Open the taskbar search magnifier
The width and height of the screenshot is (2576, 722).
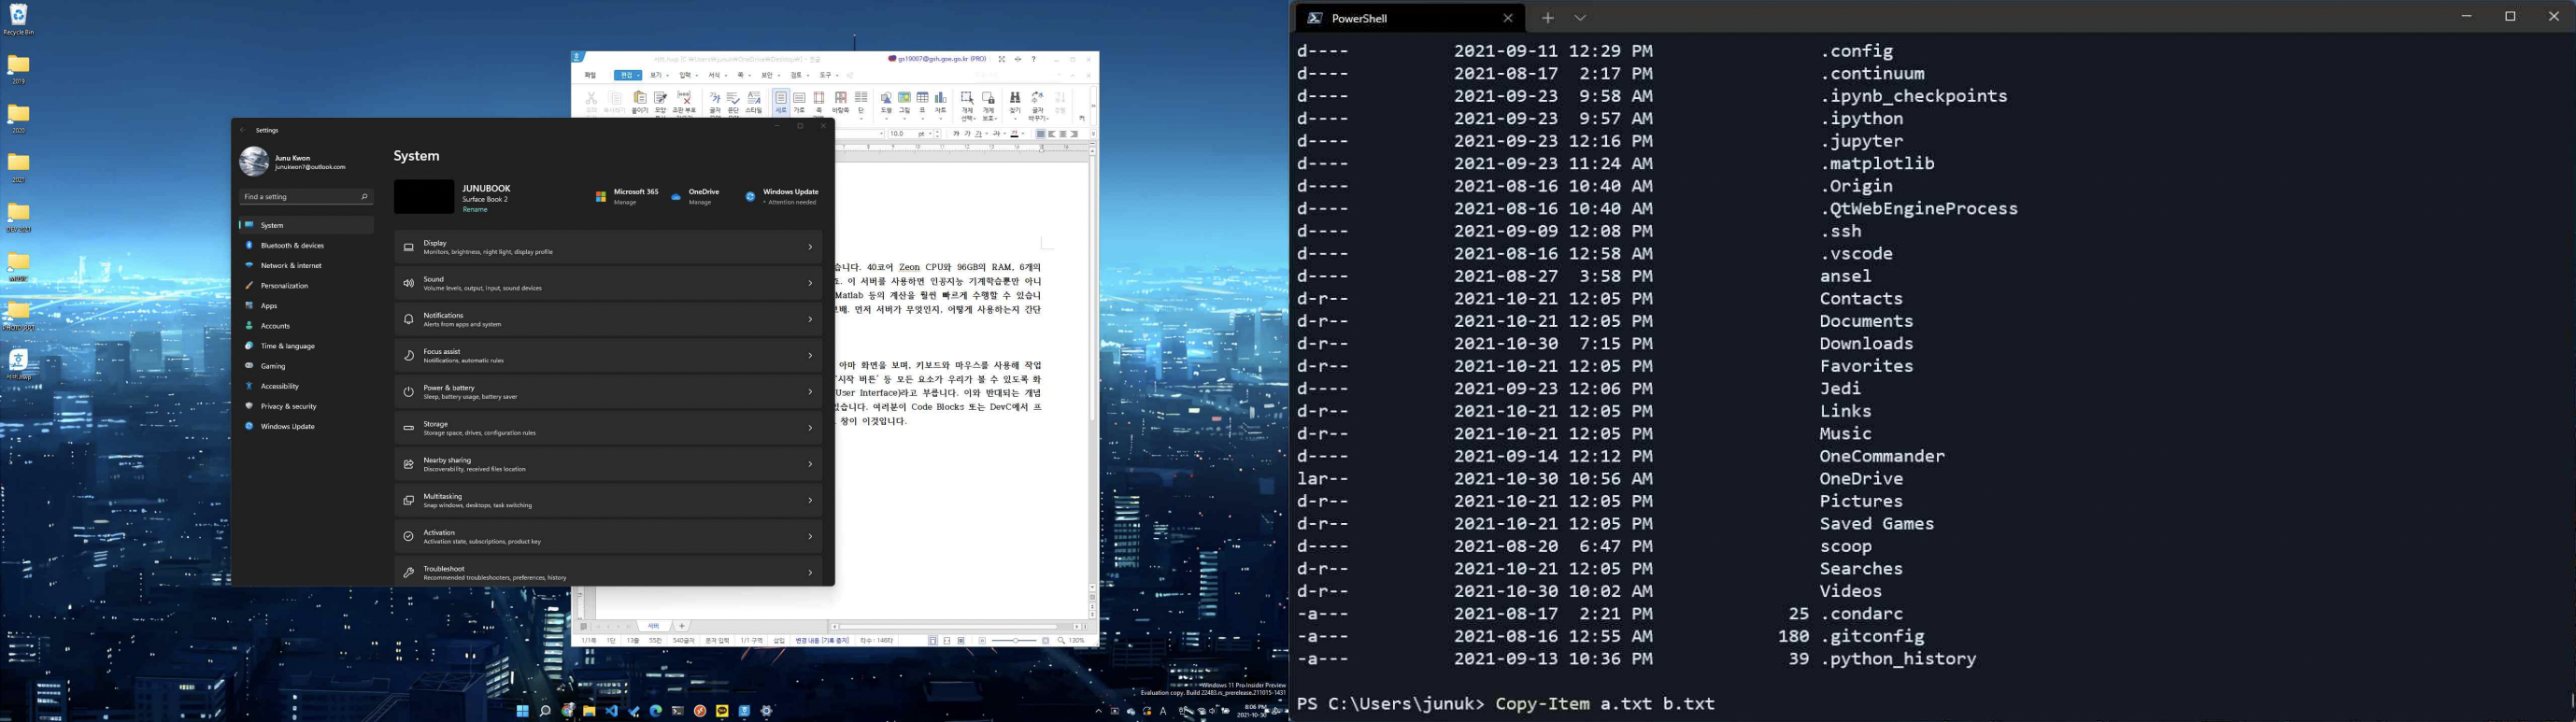coord(545,711)
